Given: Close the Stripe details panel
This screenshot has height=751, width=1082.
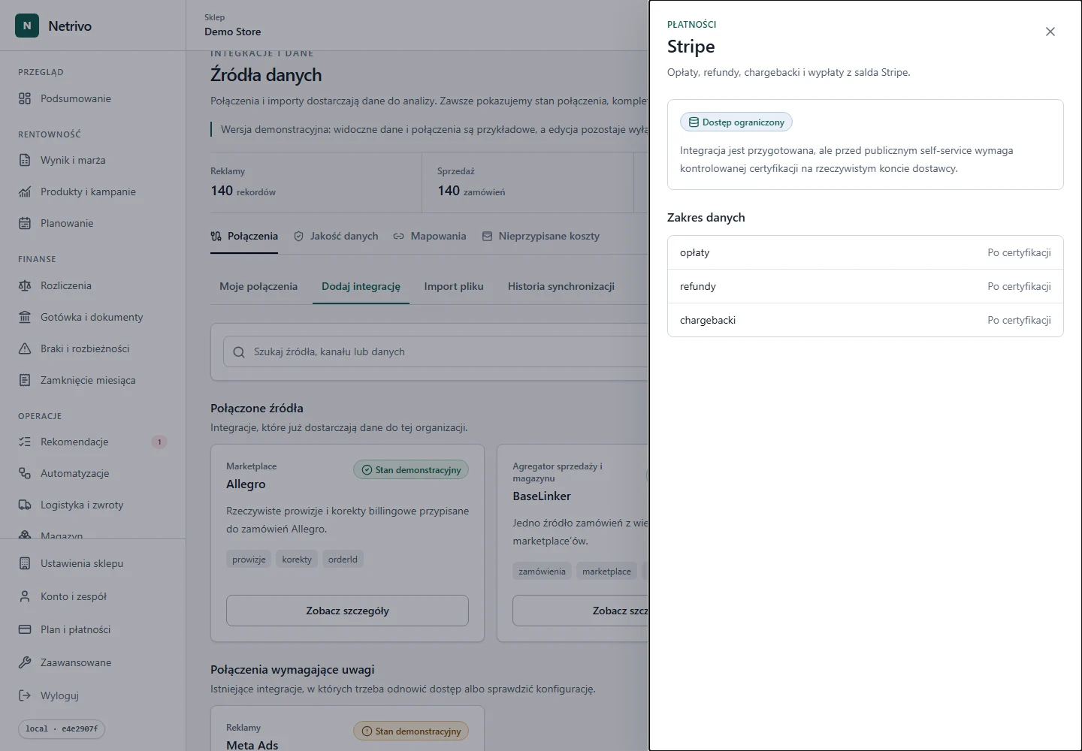Looking at the screenshot, I should pyautogui.click(x=1050, y=32).
